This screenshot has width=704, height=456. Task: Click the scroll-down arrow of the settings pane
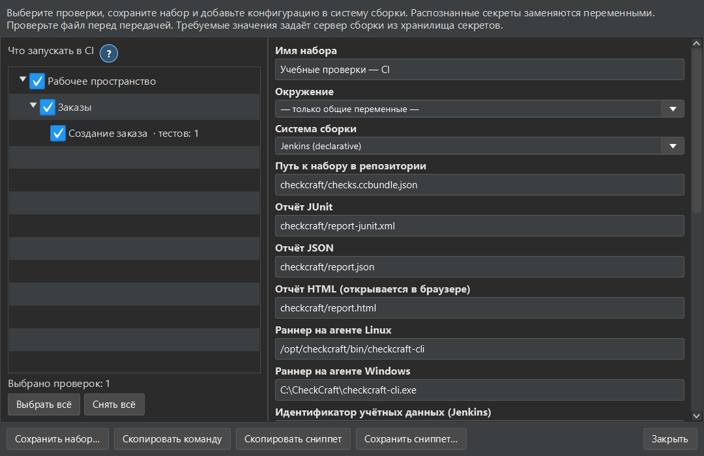pos(696,416)
